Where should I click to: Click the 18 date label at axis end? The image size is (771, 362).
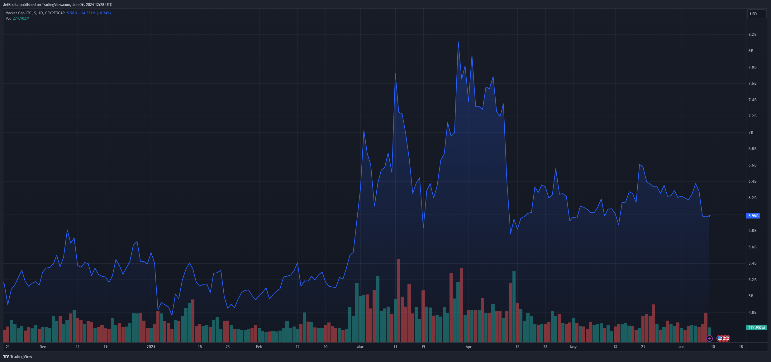point(741,347)
